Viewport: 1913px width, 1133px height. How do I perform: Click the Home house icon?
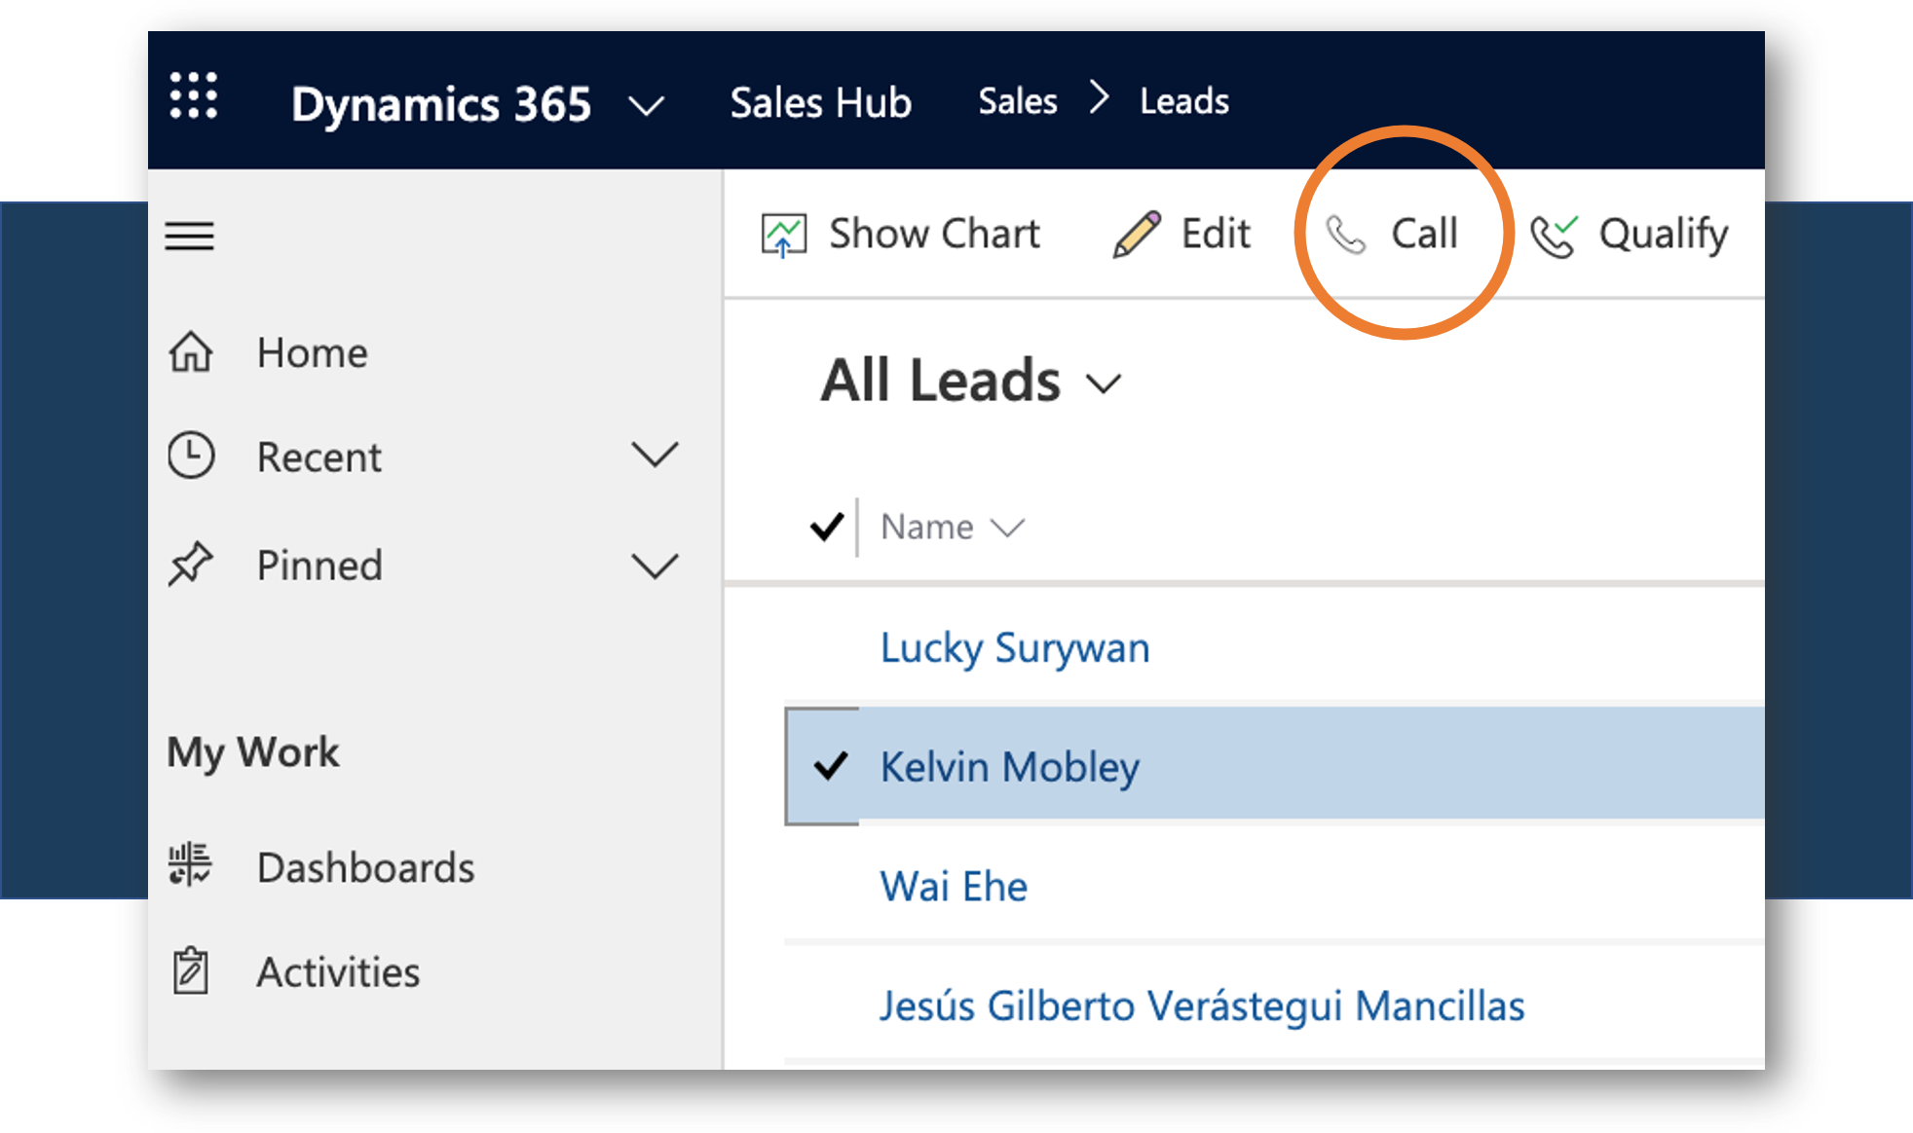pyautogui.click(x=191, y=352)
